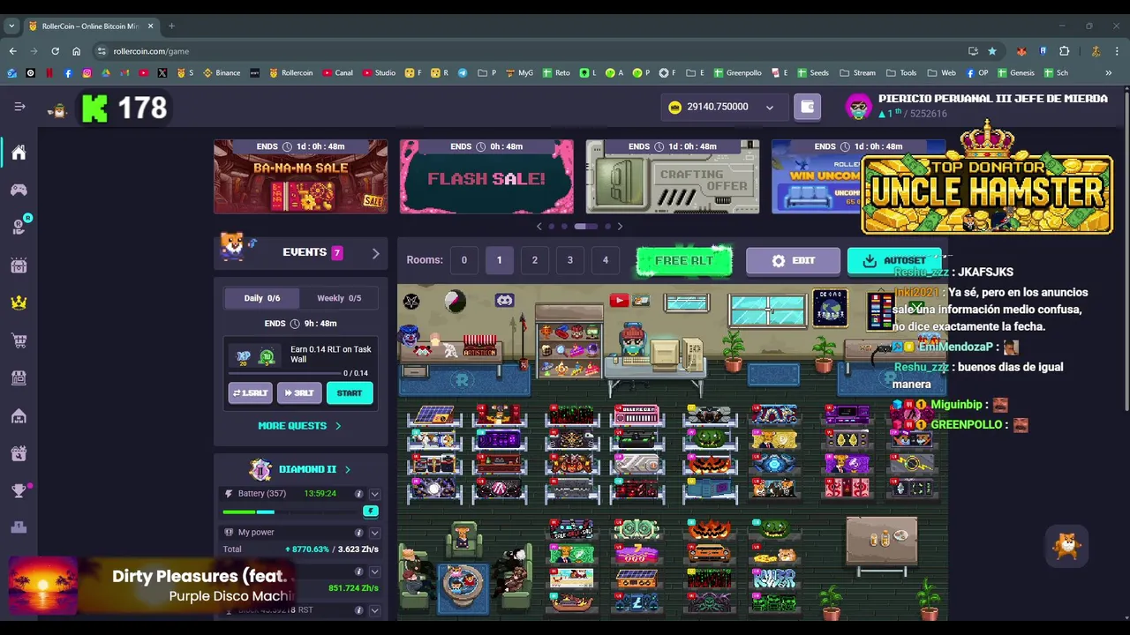
Task: Expand the My power section chevron
Action: point(374,533)
